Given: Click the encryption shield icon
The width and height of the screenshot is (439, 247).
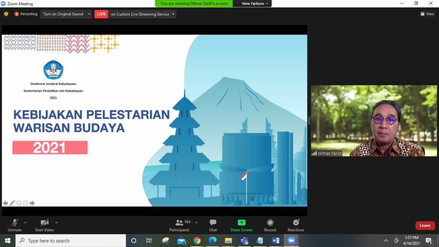Looking at the screenshot, I should tap(6, 14).
